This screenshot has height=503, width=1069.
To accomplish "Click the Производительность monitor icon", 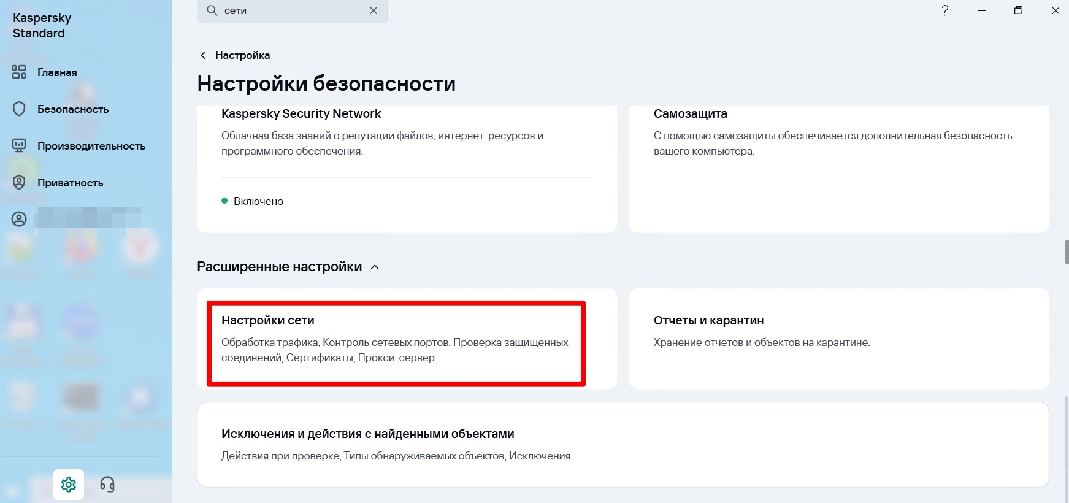I will (19, 146).
